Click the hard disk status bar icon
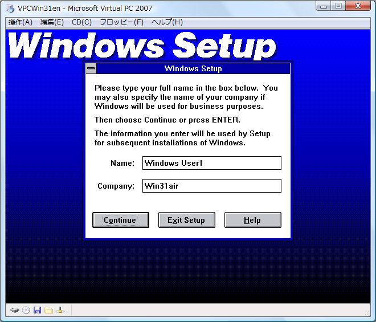Screen dimensions: 376x322 (15, 310)
